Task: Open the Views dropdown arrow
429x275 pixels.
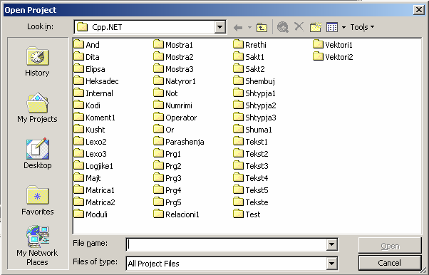Action: click(x=343, y=27)
